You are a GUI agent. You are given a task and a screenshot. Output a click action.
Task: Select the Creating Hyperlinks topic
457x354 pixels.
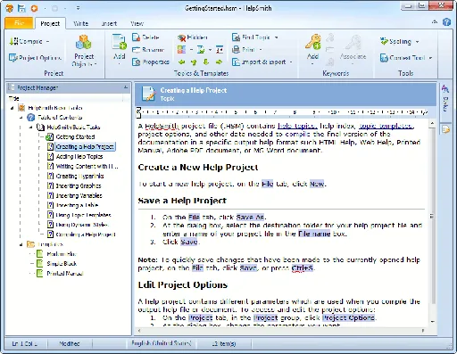[x=79, y=176]
